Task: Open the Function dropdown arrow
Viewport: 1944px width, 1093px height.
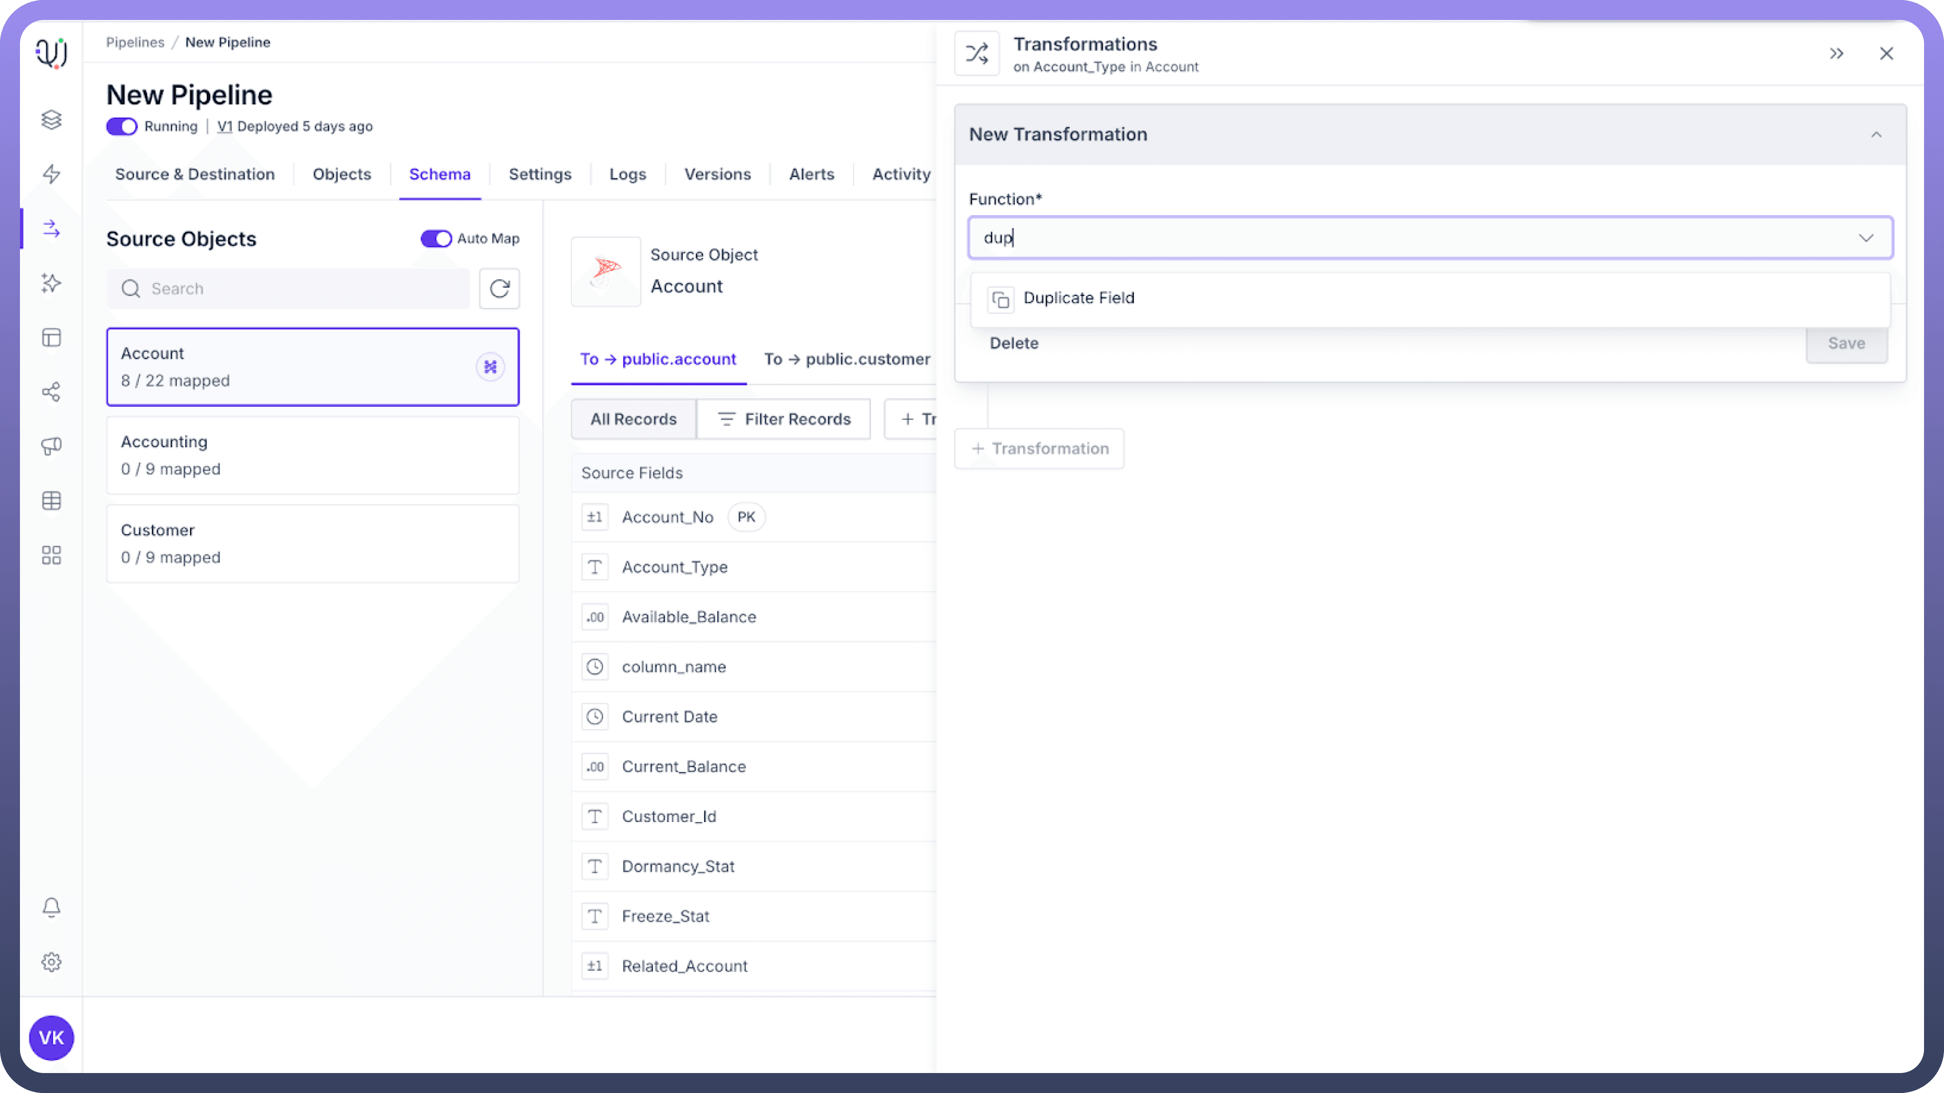Action: tap(1866, 238)
